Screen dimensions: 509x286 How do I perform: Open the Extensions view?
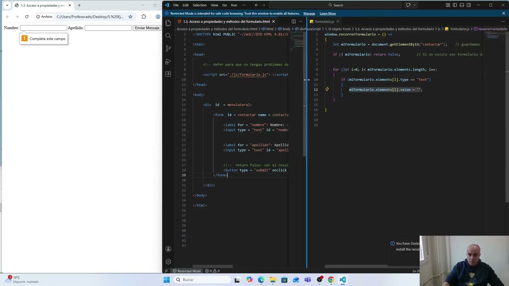(168, 74)
